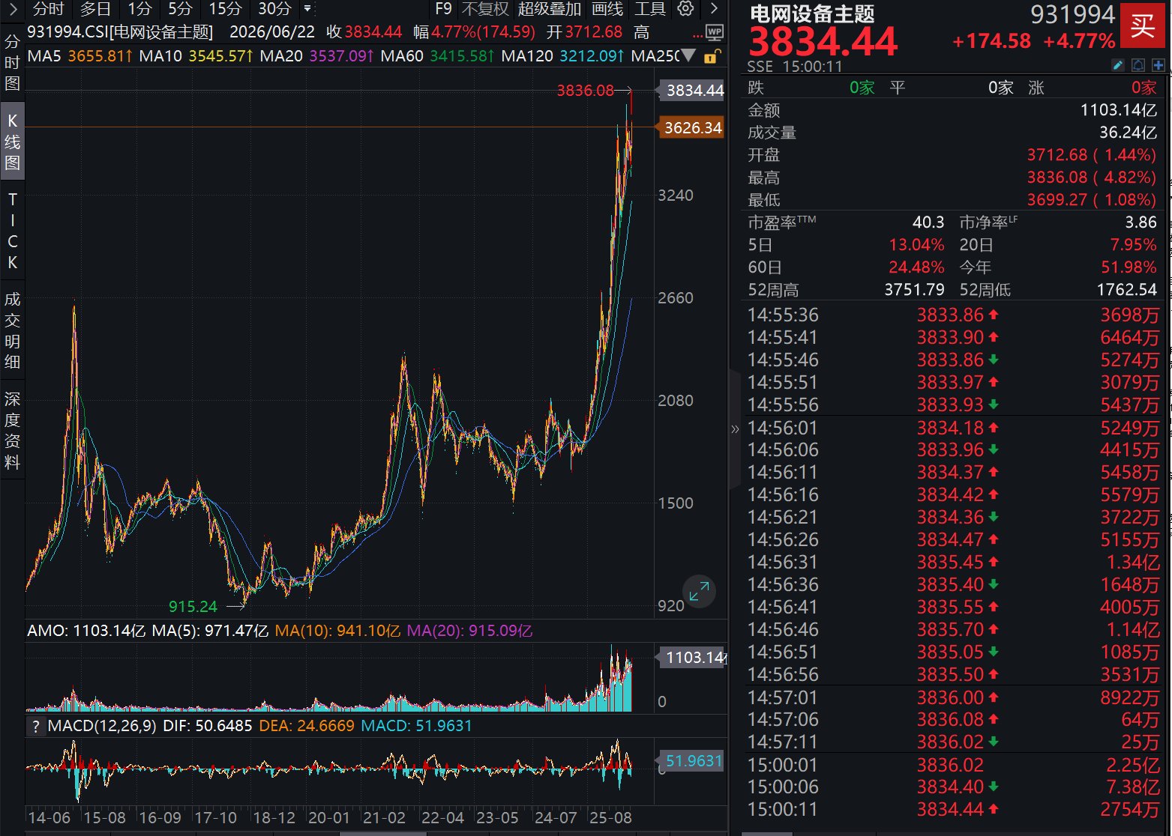This screenshot has height=836, width=1172.
Task: Click the AMO: 1103.14亿 volume label
Action: coord(86,631)
